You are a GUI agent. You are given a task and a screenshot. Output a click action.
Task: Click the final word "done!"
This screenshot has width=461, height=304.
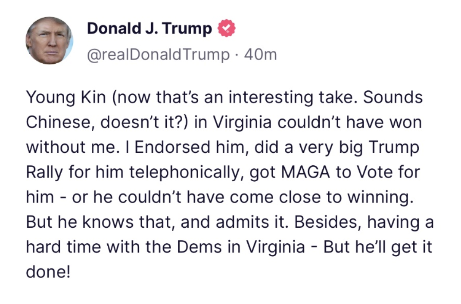click(x=48, y=273)
